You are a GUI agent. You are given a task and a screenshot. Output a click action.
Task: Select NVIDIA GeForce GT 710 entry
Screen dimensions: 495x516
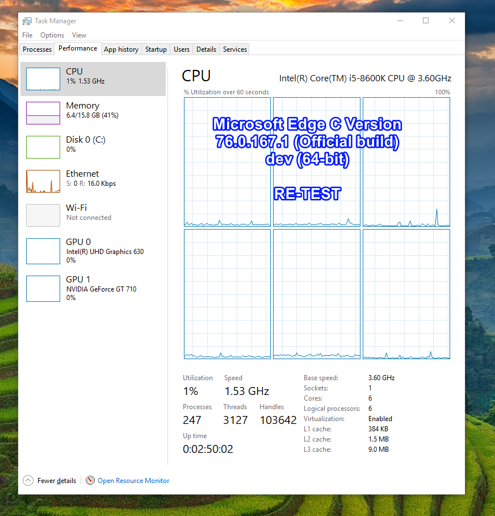click(93, 289)
